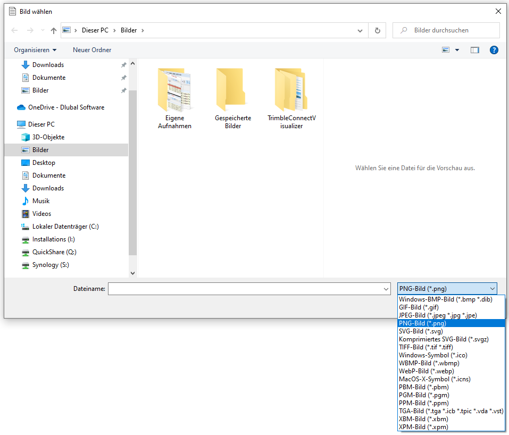Click Dieser PC in the address breadcrumb
Screen dimensions: 509x435
pos(95,30)
